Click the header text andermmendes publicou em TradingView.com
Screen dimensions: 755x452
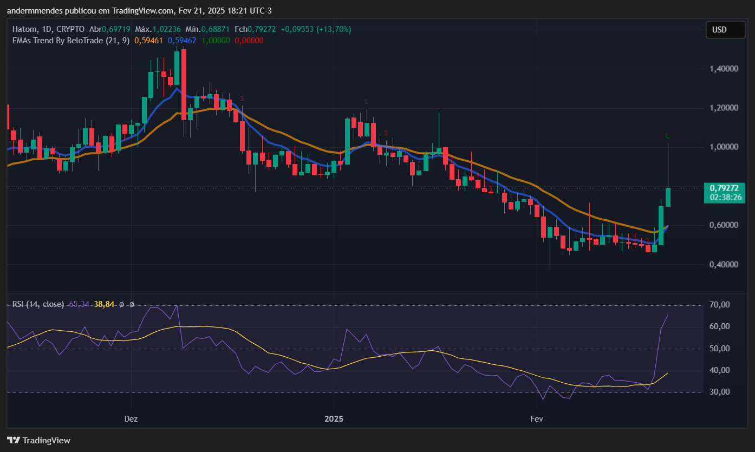click(91, 10)
